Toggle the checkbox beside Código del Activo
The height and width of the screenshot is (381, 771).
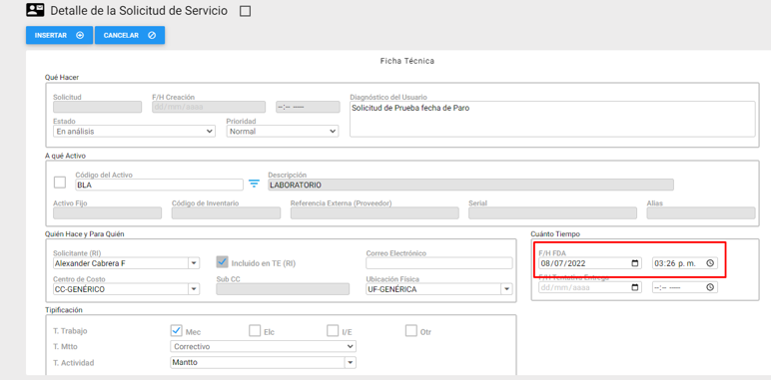click(60, 183)
